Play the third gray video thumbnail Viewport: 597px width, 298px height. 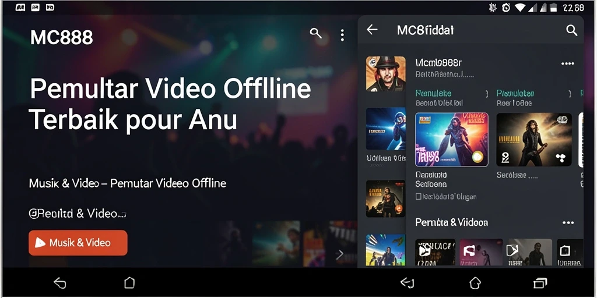pyautogui.click(x=530, y=252)
